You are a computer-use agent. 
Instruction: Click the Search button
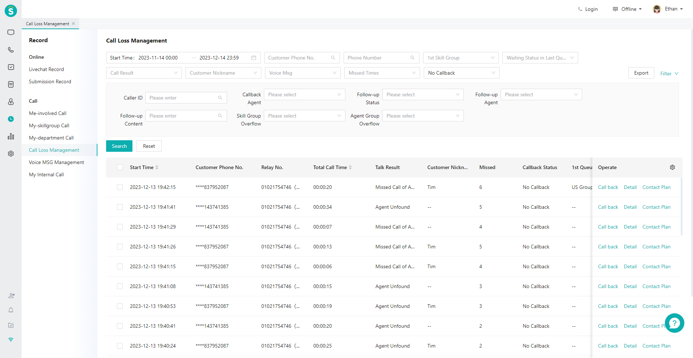[x=119, y=146]
